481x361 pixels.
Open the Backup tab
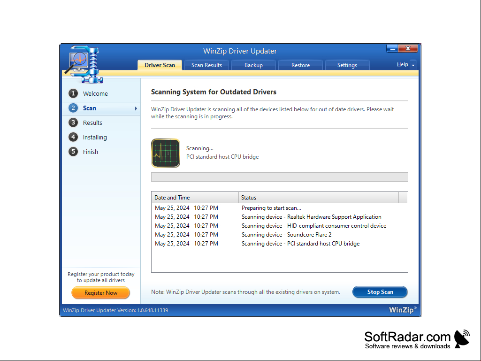pos(254,65)
